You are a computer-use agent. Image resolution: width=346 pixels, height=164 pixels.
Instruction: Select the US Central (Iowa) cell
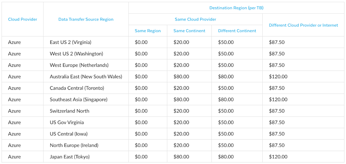70,133
